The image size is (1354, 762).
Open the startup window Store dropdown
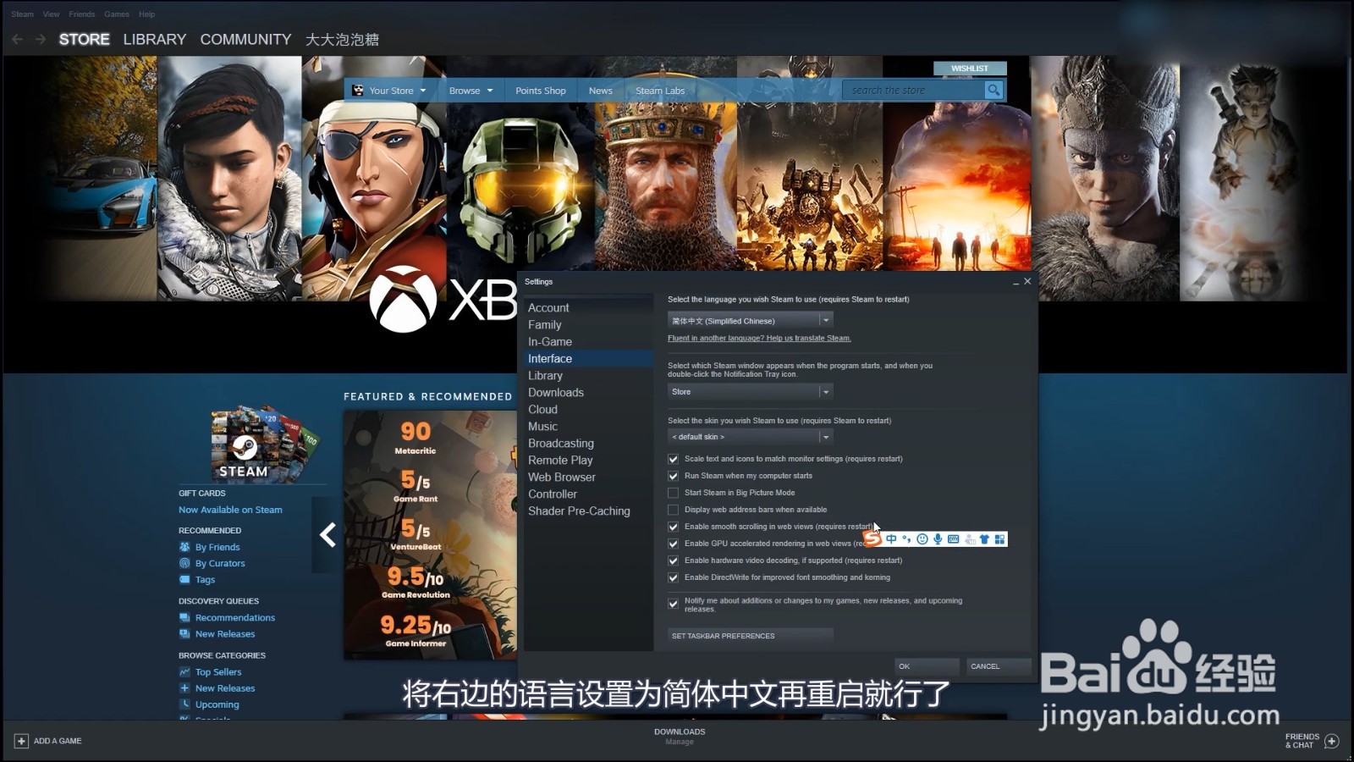(751, 391)
